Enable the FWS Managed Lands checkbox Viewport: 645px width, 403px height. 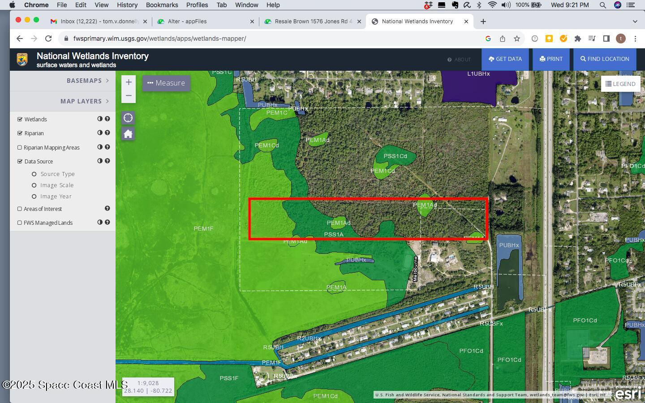point(20,223)
